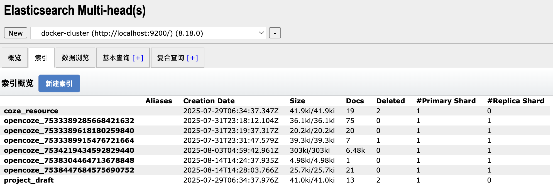
Task: Click docs count 6.48k
Action: [355, 150]
